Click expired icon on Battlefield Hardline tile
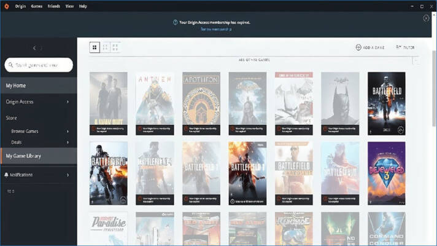Viewport: 437px width, 246px height. 279,199
